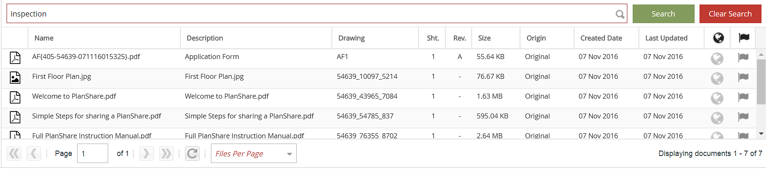The height and width of the screenshot is (177, 766).
Task: Toggle flag on Simple Steps PlanShare row
Action: [743, 117]
